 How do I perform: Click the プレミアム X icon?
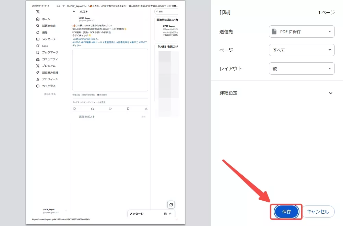click(x=38, y=66)
